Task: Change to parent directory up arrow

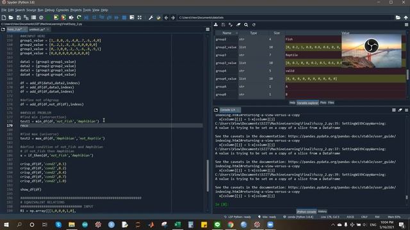Action: tap(406, 17)
